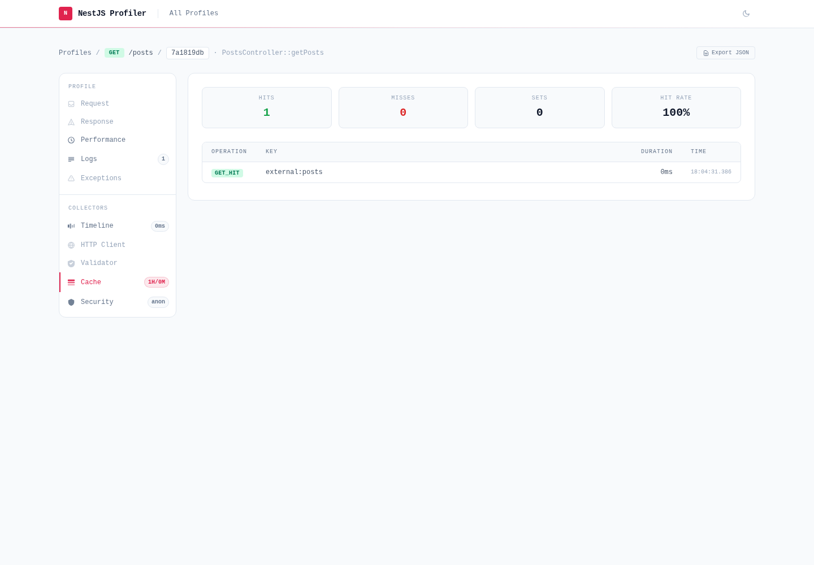Click the PostsController::getPosts text

[x=273, y=53]
